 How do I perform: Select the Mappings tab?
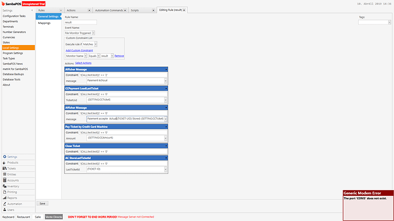[44, 23]
